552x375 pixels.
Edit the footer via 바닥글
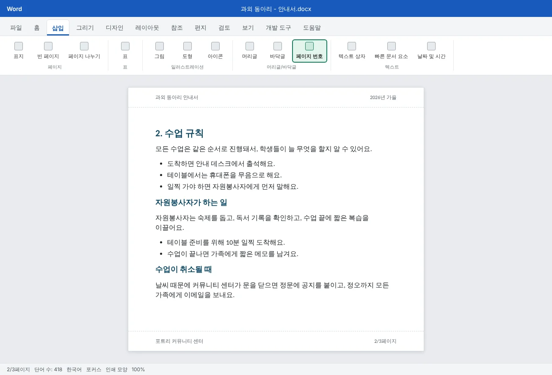pyautogui.click(x=278, y=51)
